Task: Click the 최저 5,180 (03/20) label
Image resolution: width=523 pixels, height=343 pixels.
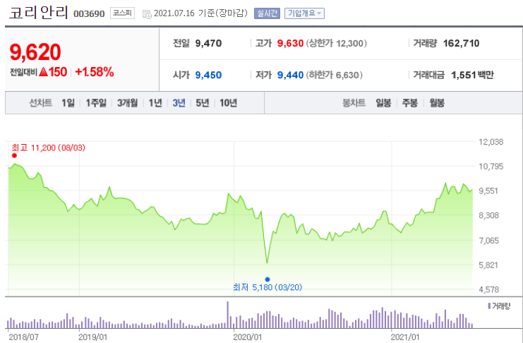Action: point(267,287)
